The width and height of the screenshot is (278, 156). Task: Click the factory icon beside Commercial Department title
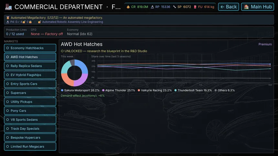point(8,7)
